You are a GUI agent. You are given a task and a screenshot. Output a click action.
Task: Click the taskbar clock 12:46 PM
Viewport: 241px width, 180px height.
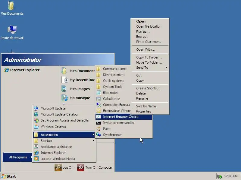coord(231,176)
